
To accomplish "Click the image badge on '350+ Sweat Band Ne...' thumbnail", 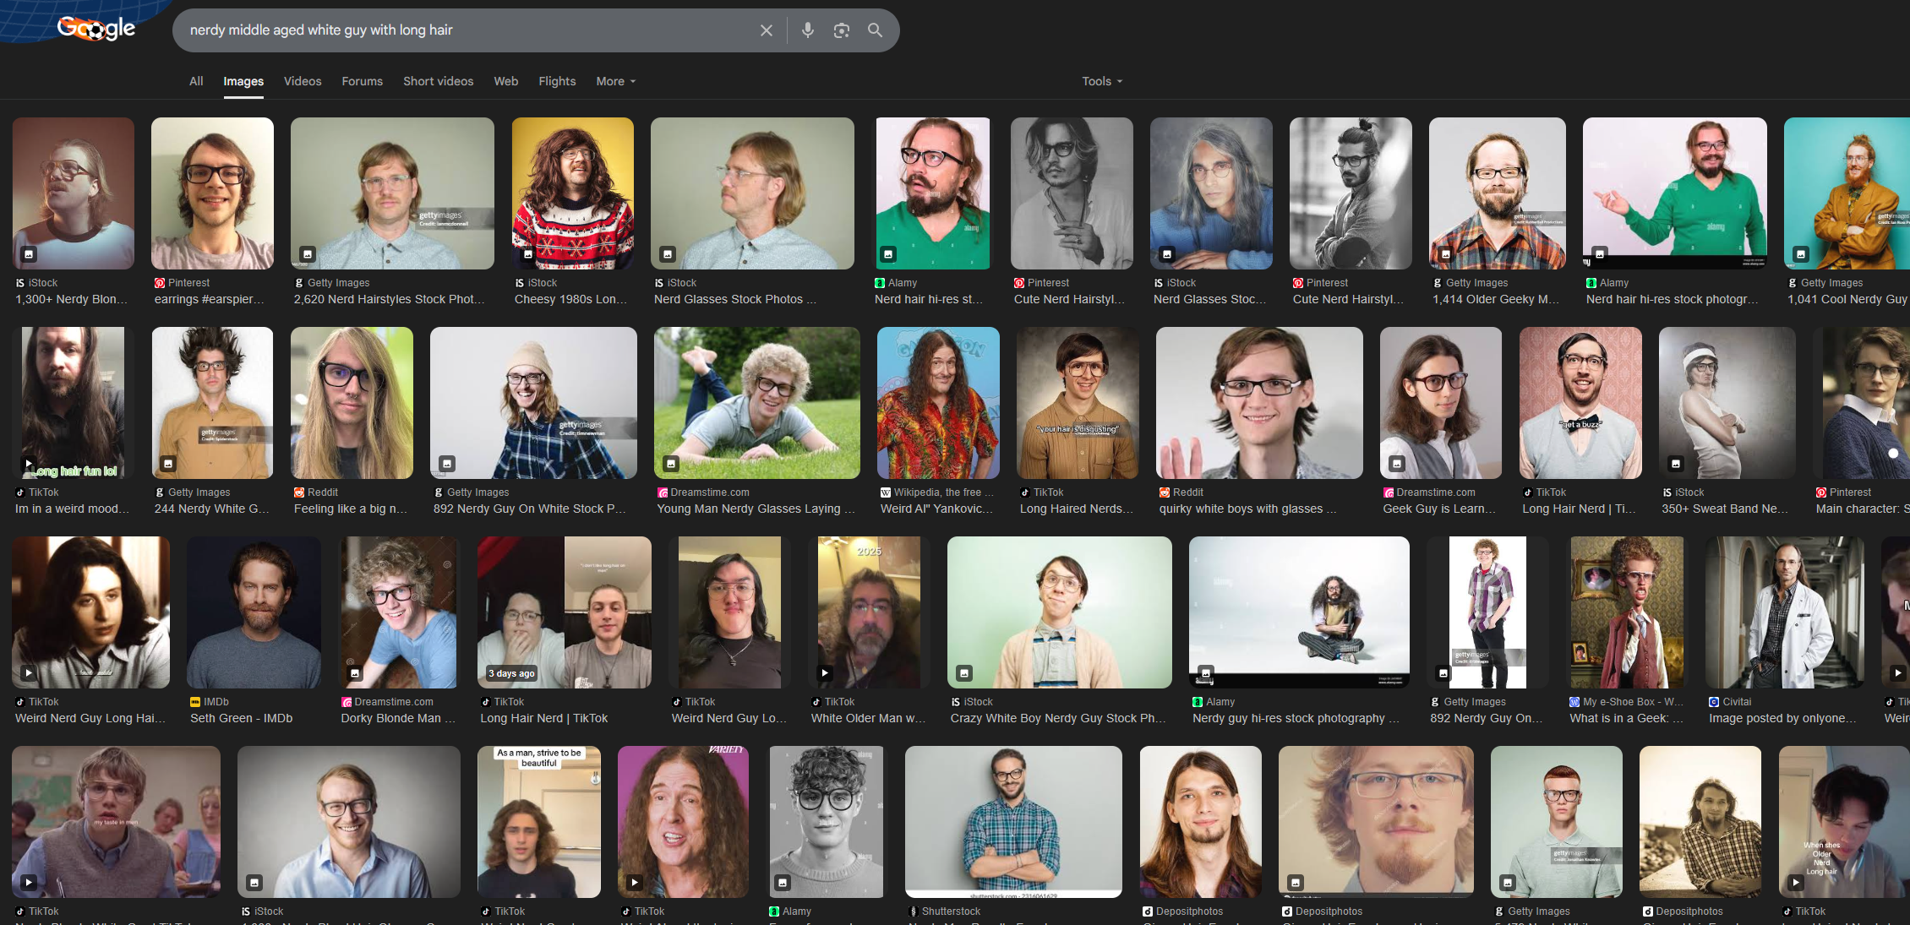I will click(x=1676, y=464).
